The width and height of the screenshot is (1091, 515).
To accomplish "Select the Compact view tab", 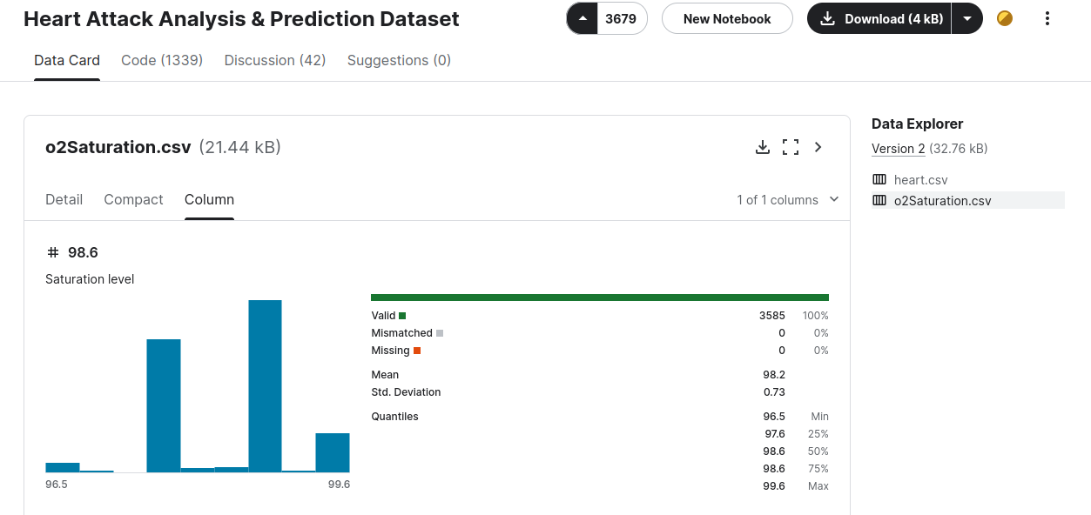I will coord(133,199).
